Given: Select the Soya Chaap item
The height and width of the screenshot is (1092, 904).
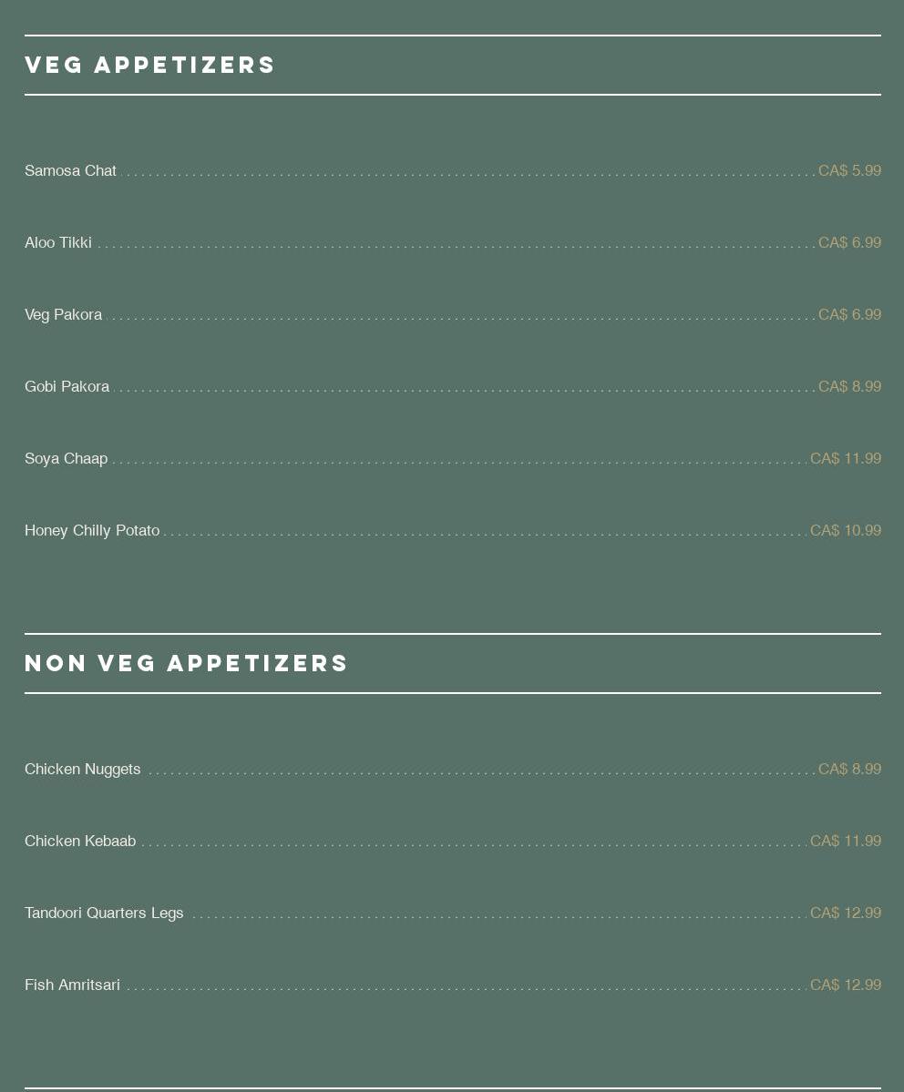Looking at the screenshot, I should (66, 459).
